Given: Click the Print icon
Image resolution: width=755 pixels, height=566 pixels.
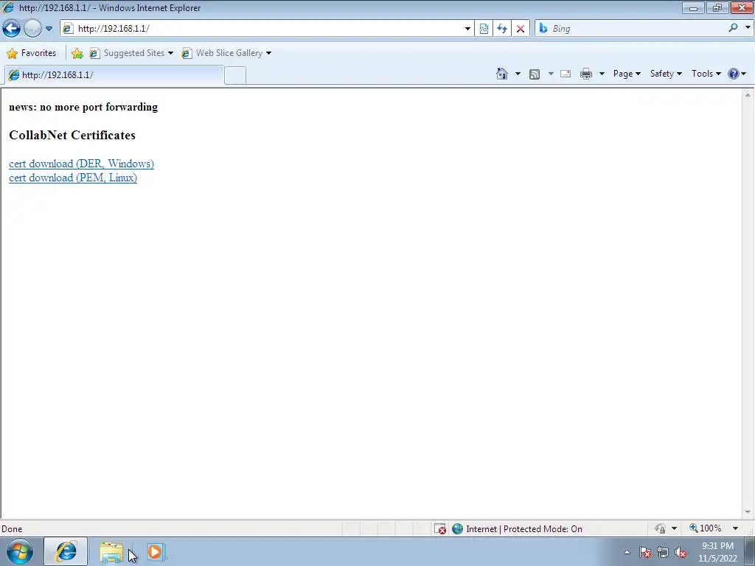Looking at the screenshot, I should (x=586, y=74).
